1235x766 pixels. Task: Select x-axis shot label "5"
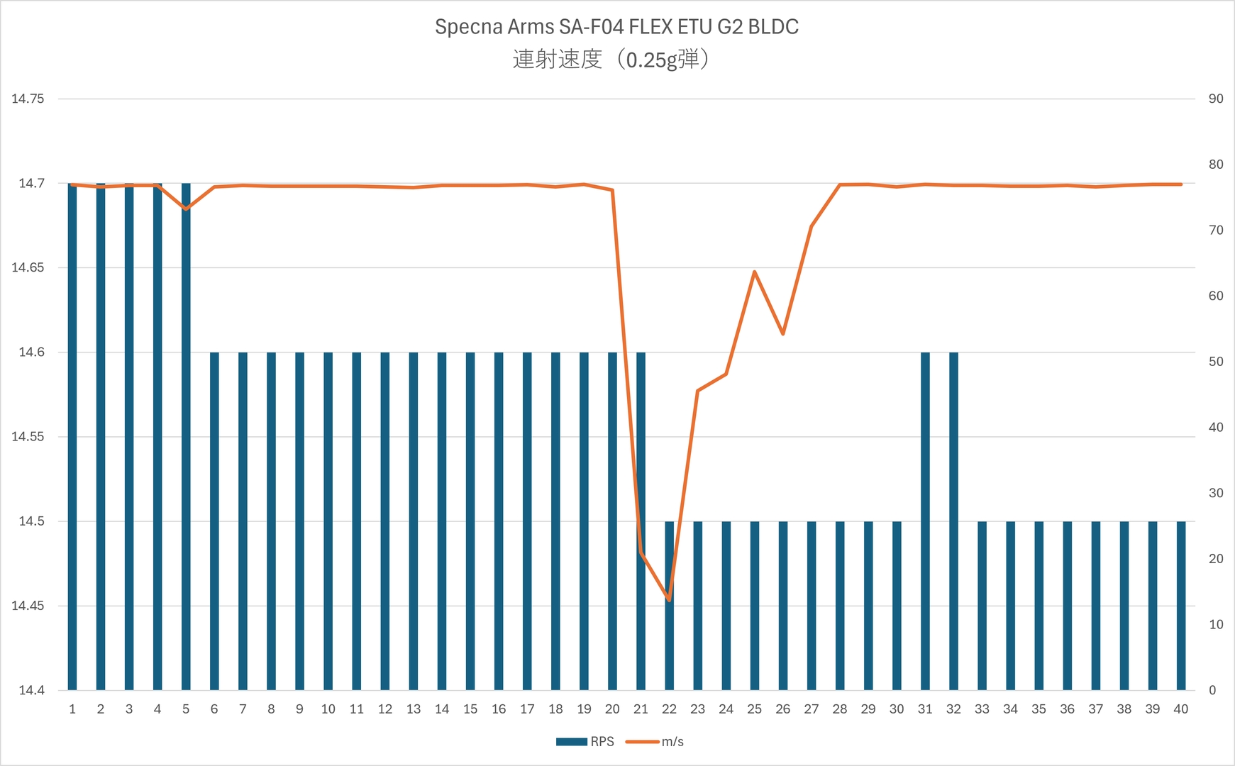(x=186, y=709)
